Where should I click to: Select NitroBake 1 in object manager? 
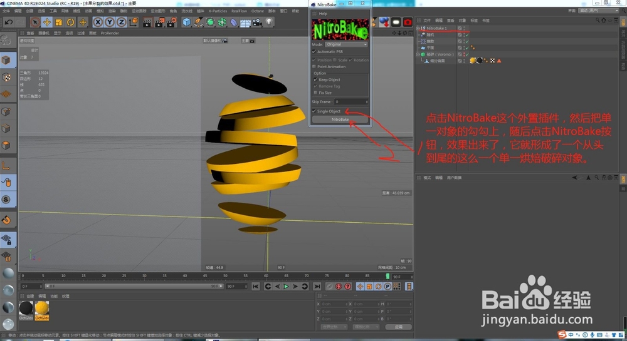click(436, 28)
